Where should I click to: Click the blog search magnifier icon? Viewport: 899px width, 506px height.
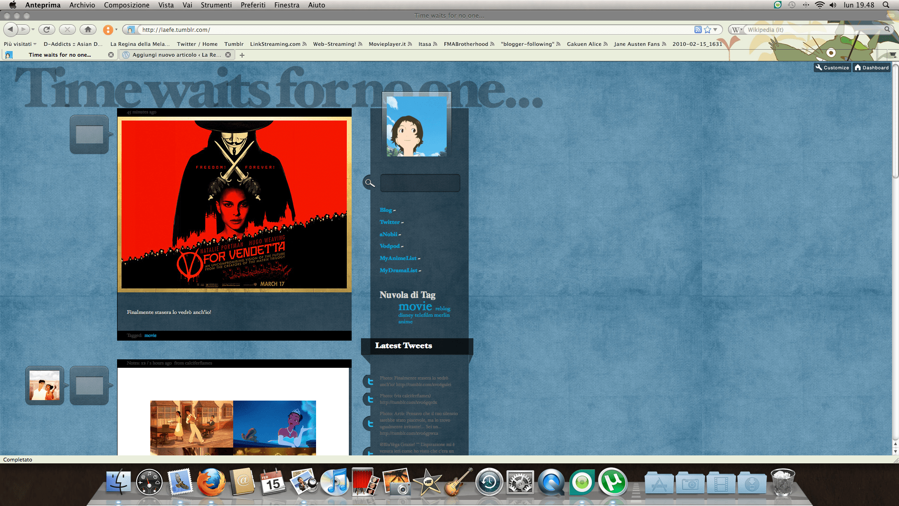pos(369,183)
